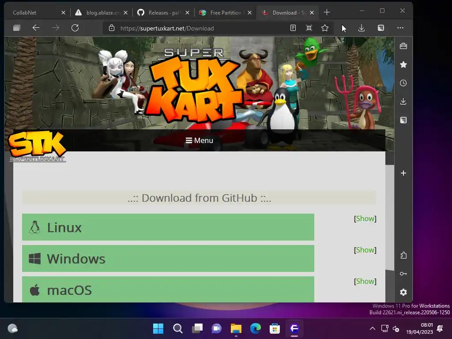Open the sidebar briefcase tools icon
The width and height of the screenshot is (452, 339).
coord(403,46)
